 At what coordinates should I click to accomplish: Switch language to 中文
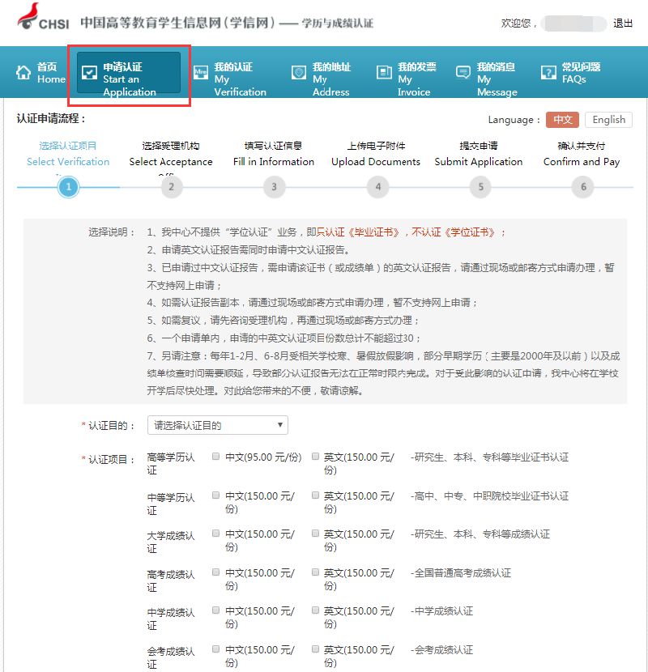(x=562, y=120)
